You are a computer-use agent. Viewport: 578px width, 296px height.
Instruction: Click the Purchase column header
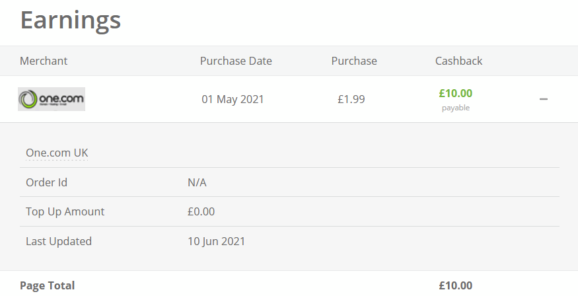click(354, 61)
